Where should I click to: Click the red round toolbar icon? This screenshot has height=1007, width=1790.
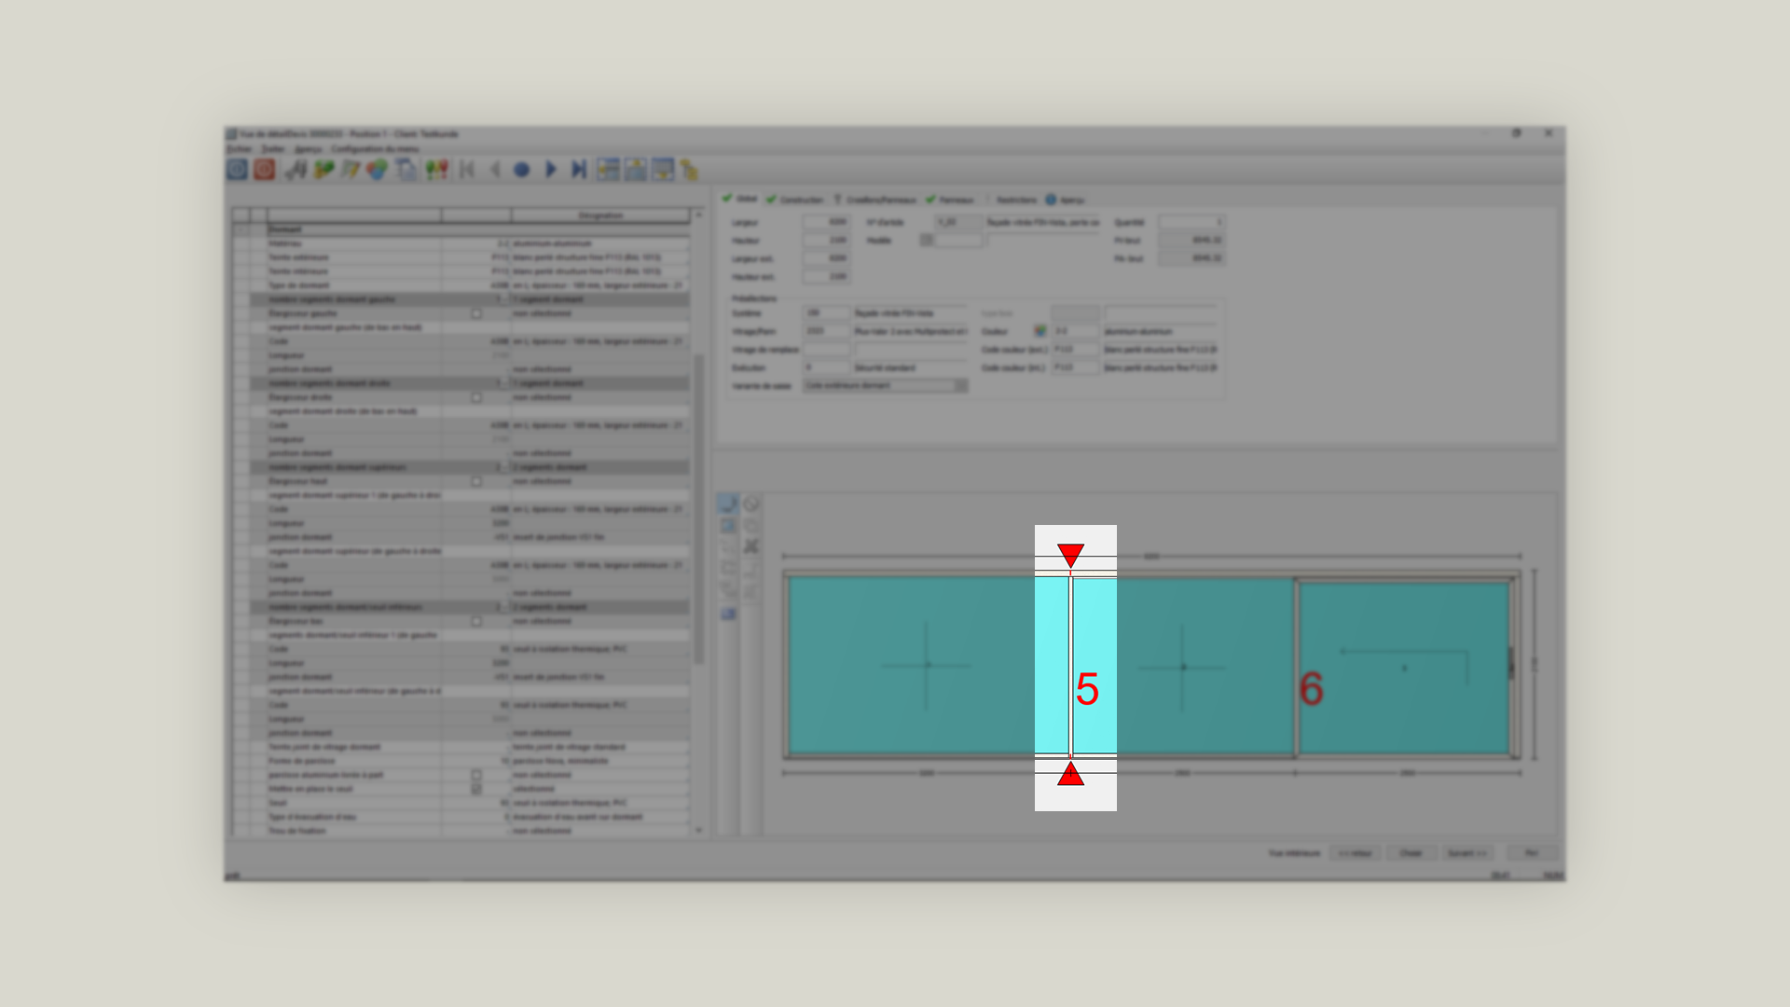(265, 169)
